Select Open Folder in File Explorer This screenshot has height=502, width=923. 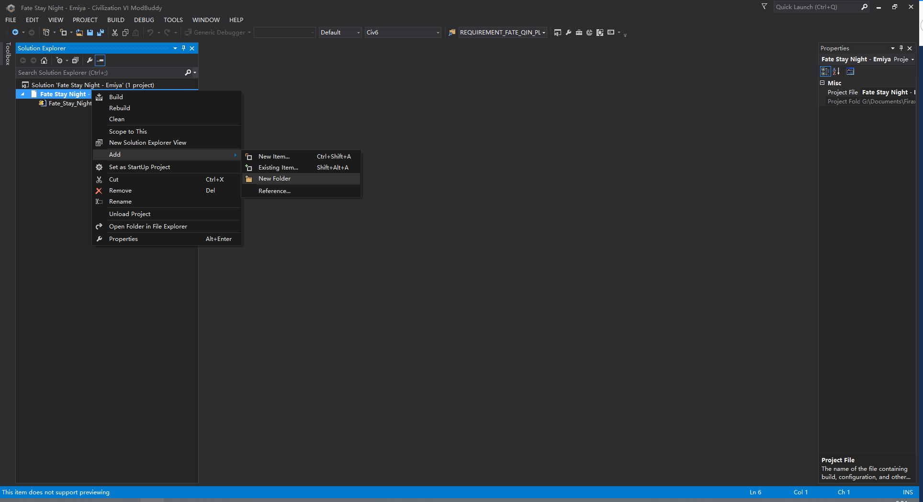click(x=167, y=227)
